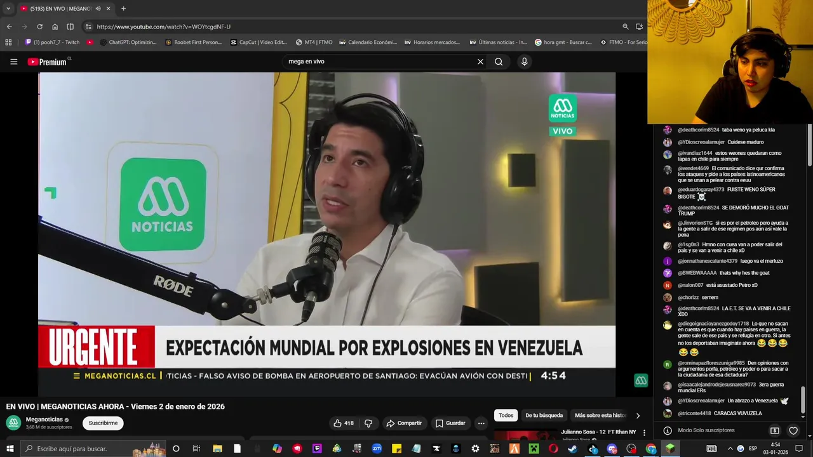
Task: Toggle the browser side panel
Action: pyautogui.click(x=70, y=27)
